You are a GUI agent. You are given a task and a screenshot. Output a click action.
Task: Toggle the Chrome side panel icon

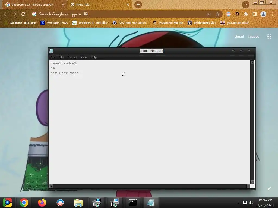tap(255, 14)
